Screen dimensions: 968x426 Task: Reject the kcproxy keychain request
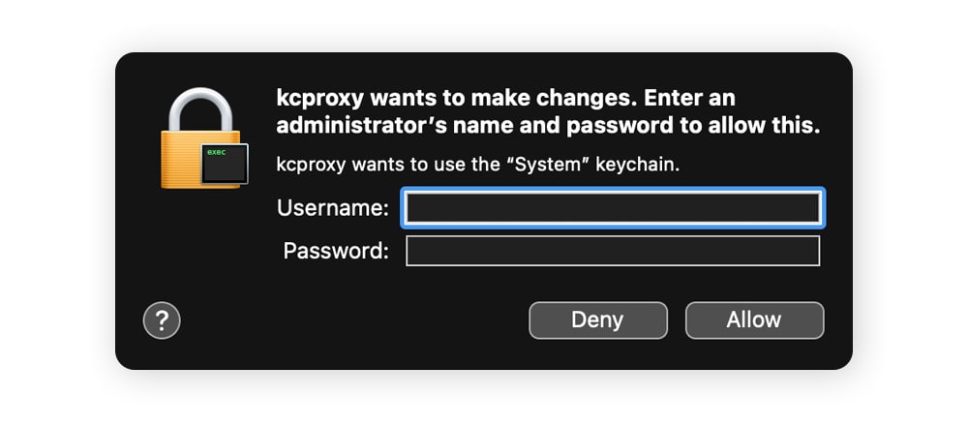pos(597,320)
